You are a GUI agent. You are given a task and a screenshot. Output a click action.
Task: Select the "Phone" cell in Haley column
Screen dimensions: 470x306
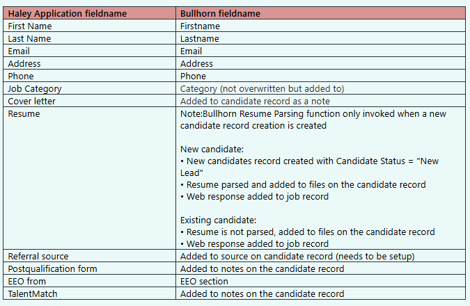[21, 76]
